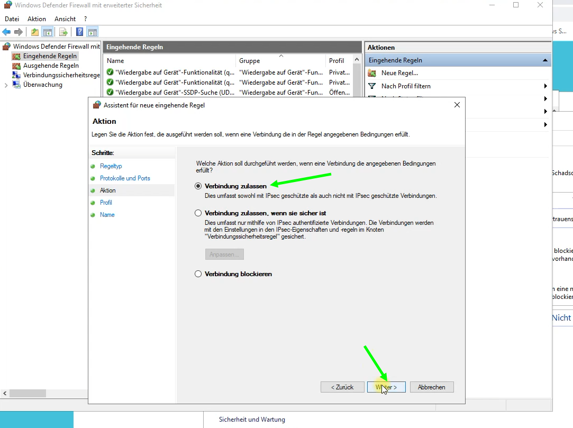Select the Aktion wizard step
Screen dimensions: 573x428
point(108,190)
